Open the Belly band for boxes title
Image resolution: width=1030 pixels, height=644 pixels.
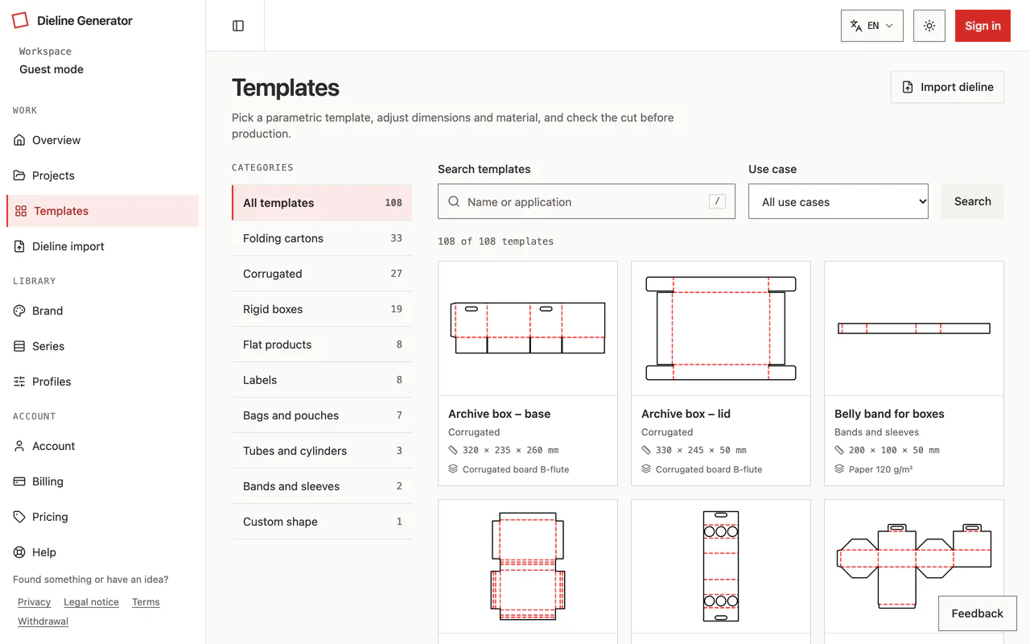889,414
